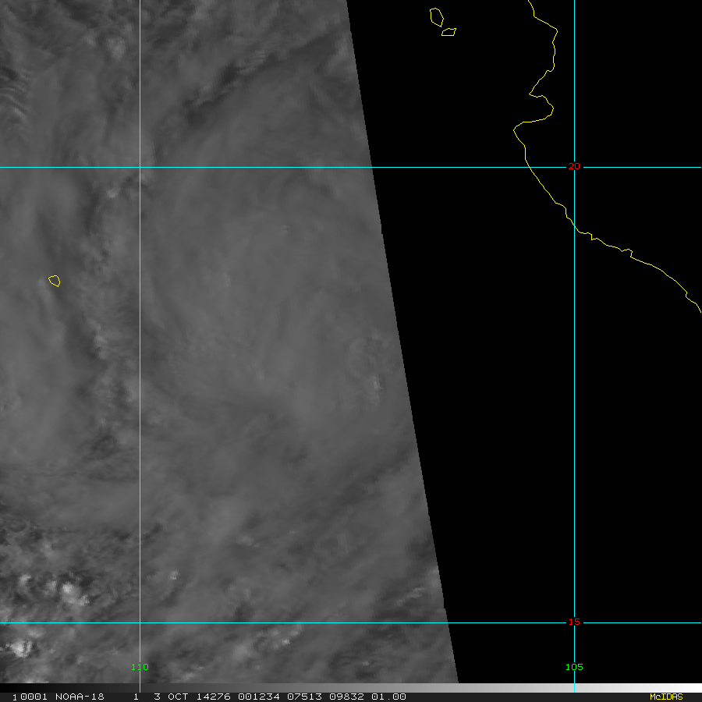Click the smaller island below the larger top island
702x702 pixels.
tap(448, 32)
